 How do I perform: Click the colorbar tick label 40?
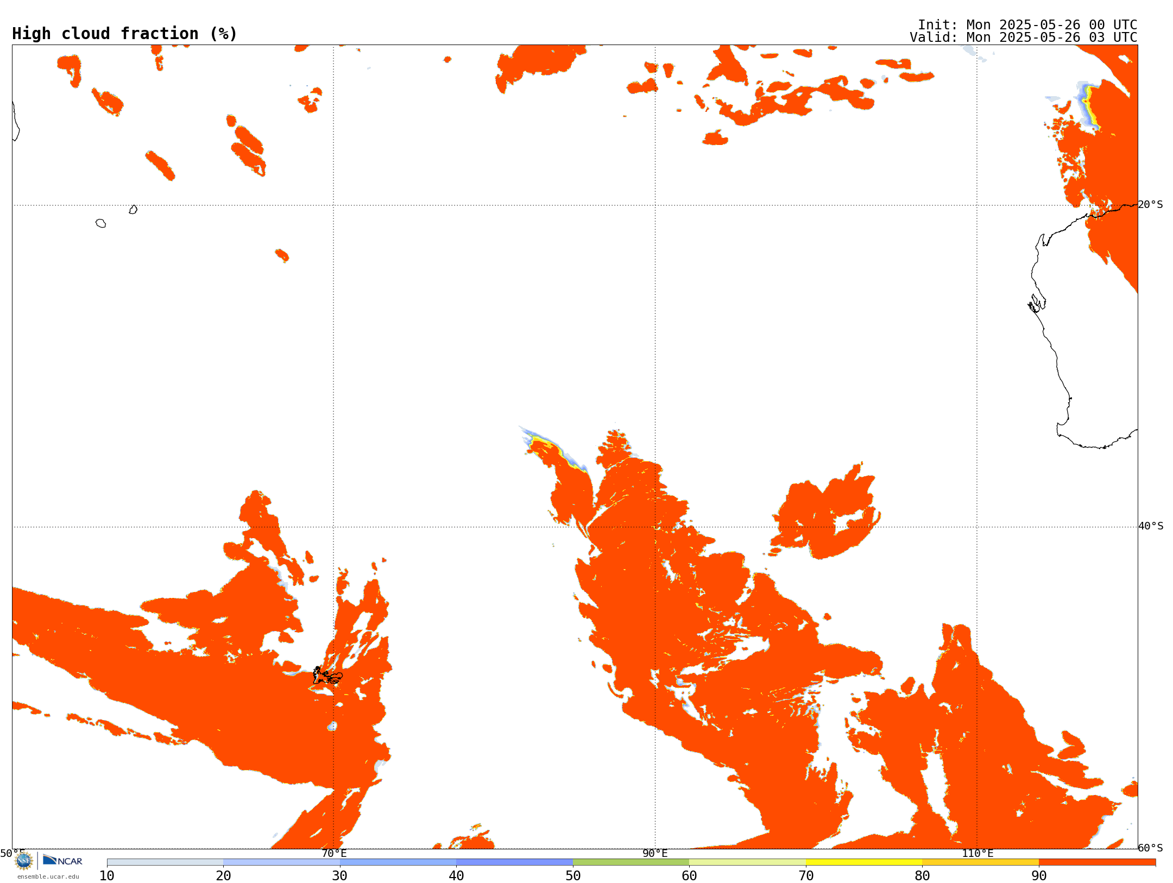pyautogui.click(x=456, y=876)
